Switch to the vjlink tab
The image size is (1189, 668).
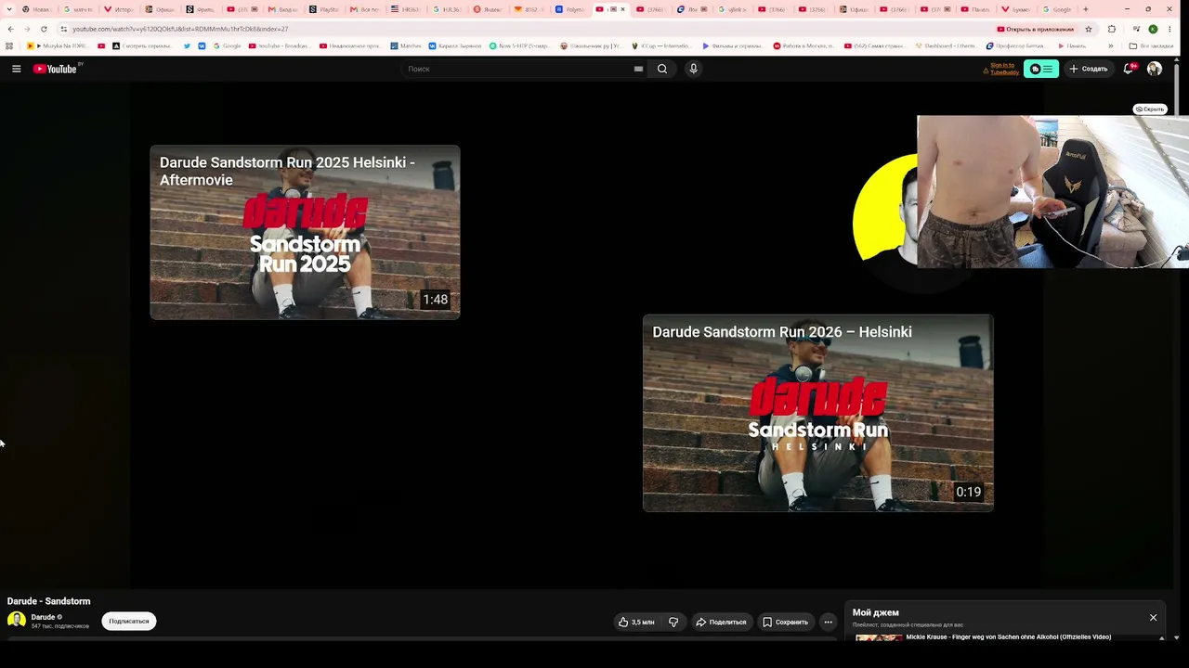pyautogui.click(x=735, y=9)
